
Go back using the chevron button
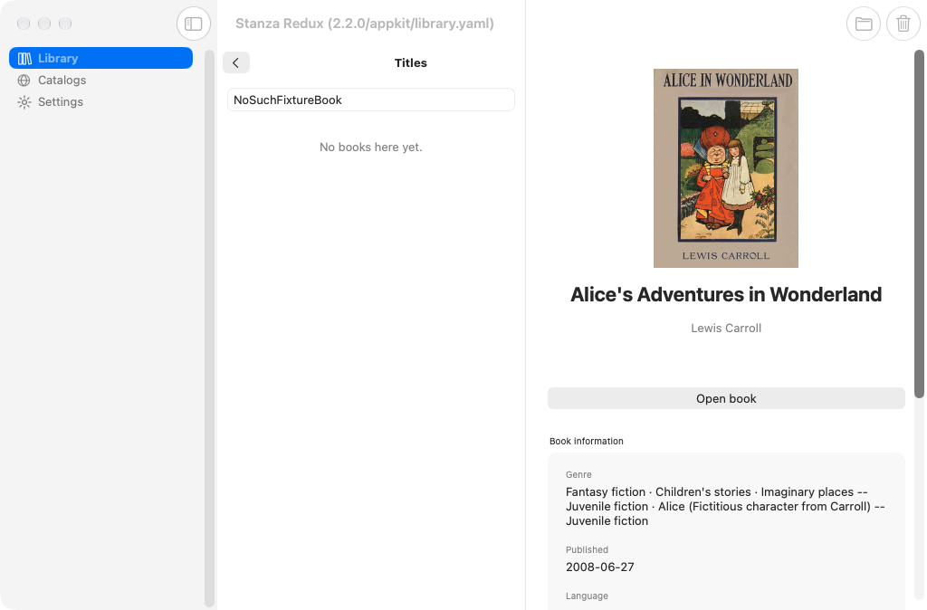(x=236, y=62)
